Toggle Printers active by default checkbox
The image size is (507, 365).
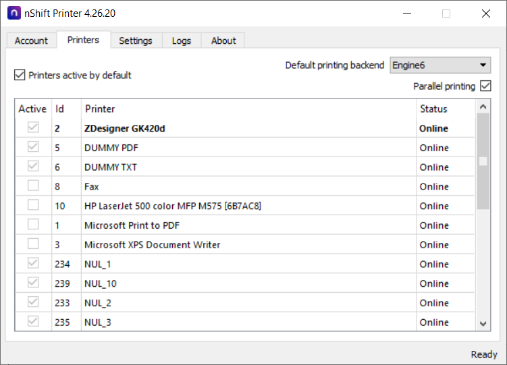pyautogui.click(x=20, y=75)
